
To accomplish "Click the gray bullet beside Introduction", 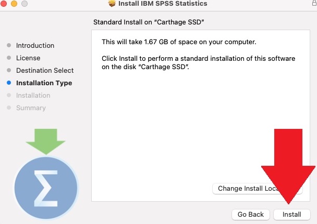I will click(9, 45).
